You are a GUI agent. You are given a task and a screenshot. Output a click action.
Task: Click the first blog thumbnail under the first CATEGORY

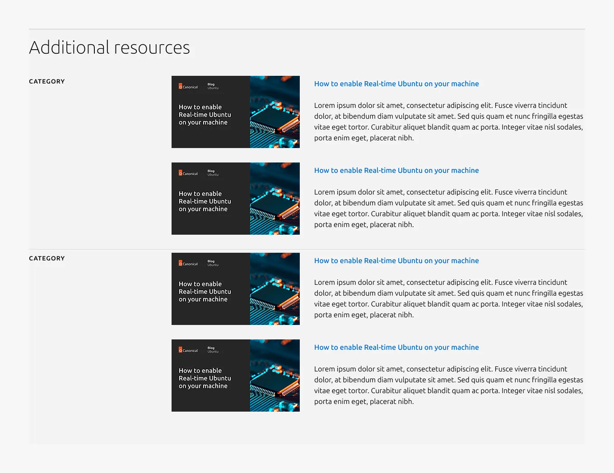(236, 112)
